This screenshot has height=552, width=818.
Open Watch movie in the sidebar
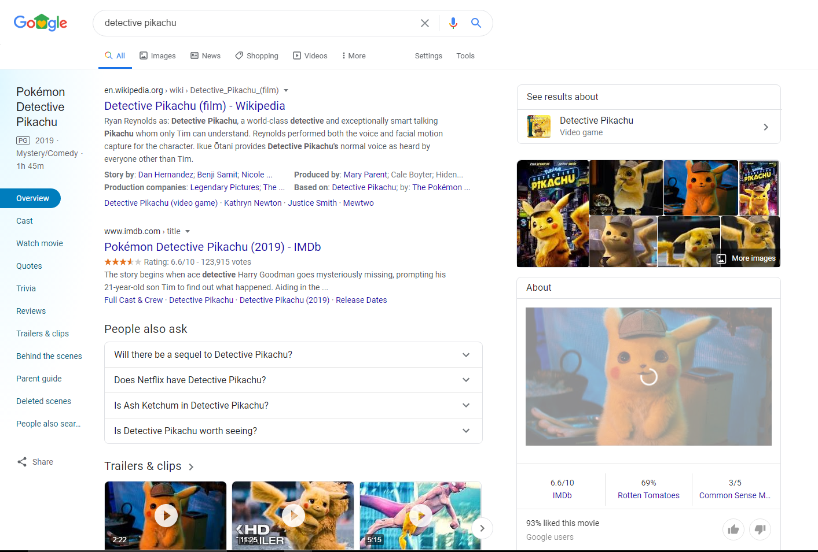(39, 243)
